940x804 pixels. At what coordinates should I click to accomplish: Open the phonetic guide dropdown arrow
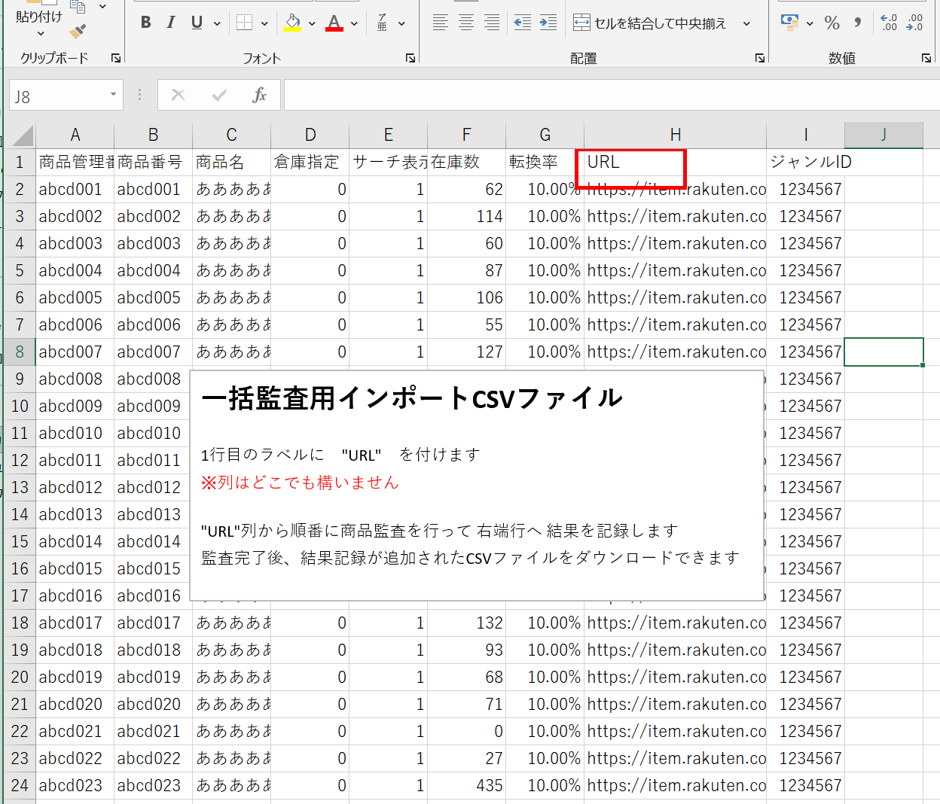coord(402,23)
